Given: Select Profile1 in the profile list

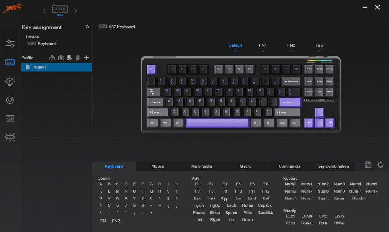Looking at the screenshot, I should pos(56,67).
